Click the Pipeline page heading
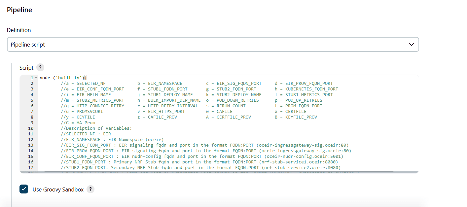The height and width of the screenshot is (207, 467). 19,10
